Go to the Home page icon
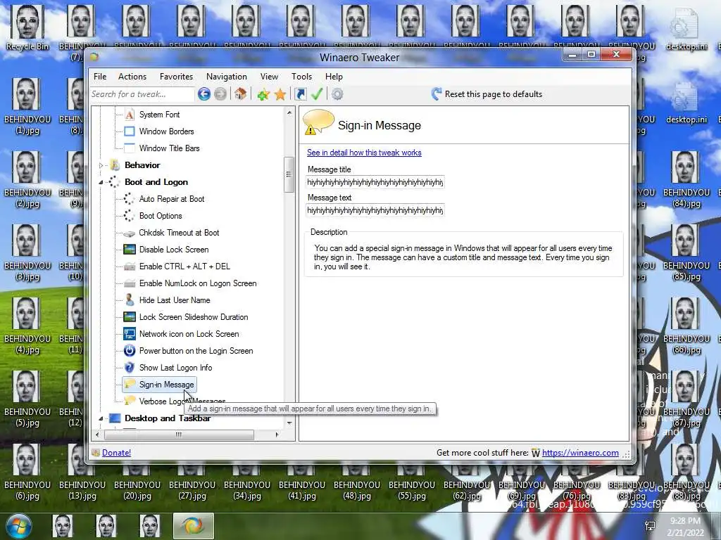Viewport: 721px width, 540px height. tap(241, 94)
